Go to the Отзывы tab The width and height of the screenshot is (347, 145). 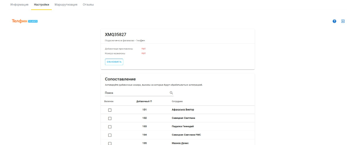pos(88,5)
